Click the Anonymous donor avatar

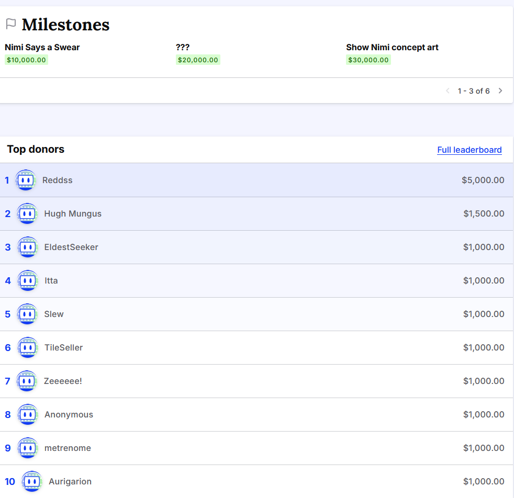tap(27, 415)
